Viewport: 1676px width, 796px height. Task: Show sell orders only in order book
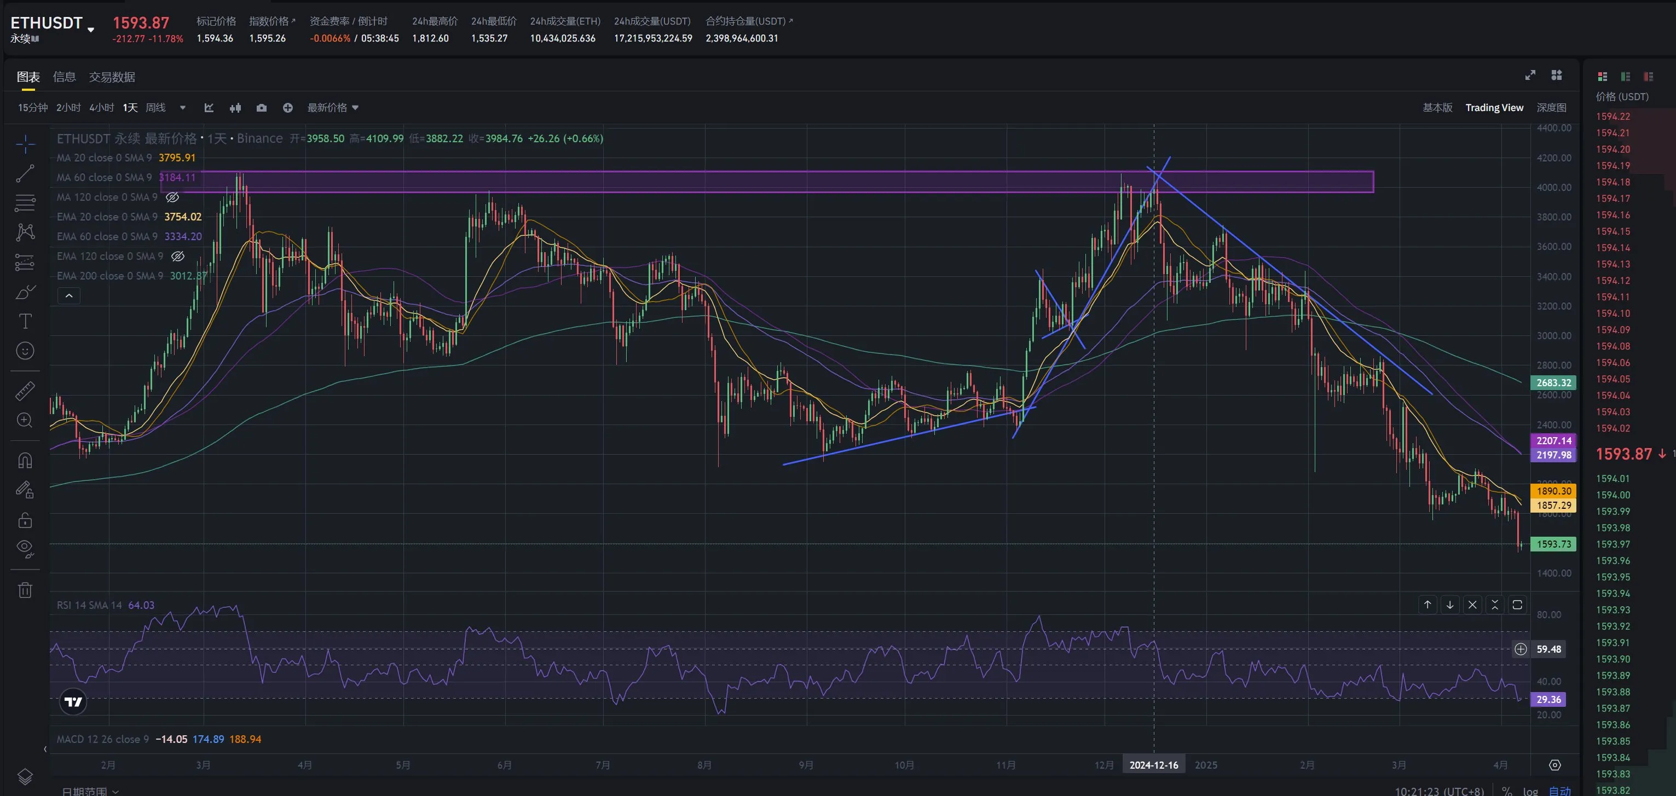coord(1648,77)
